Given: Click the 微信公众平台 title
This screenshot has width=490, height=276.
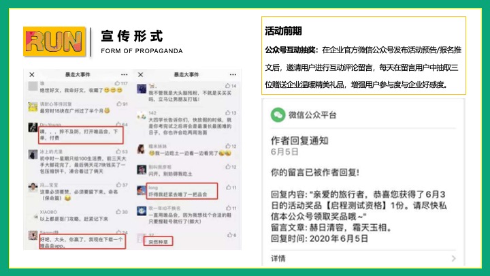Looking at the screenshot, I should (x=312, y=115).
